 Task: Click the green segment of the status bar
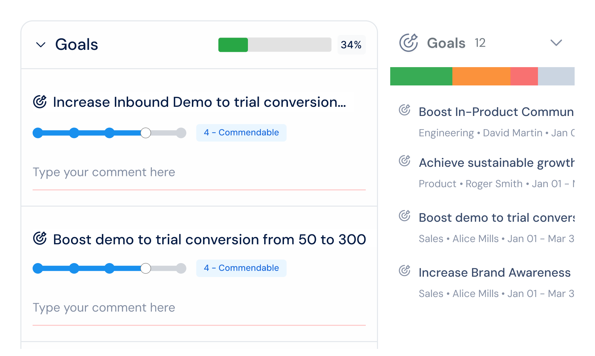point(421,76)
